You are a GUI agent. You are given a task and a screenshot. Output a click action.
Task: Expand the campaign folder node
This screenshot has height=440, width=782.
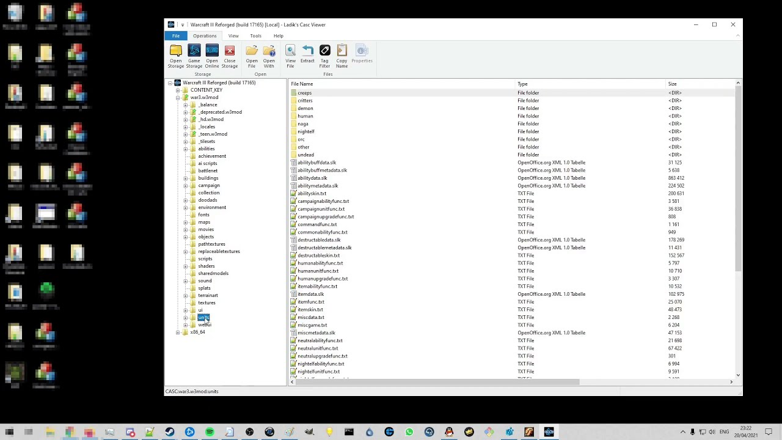[x=185, y=185]
